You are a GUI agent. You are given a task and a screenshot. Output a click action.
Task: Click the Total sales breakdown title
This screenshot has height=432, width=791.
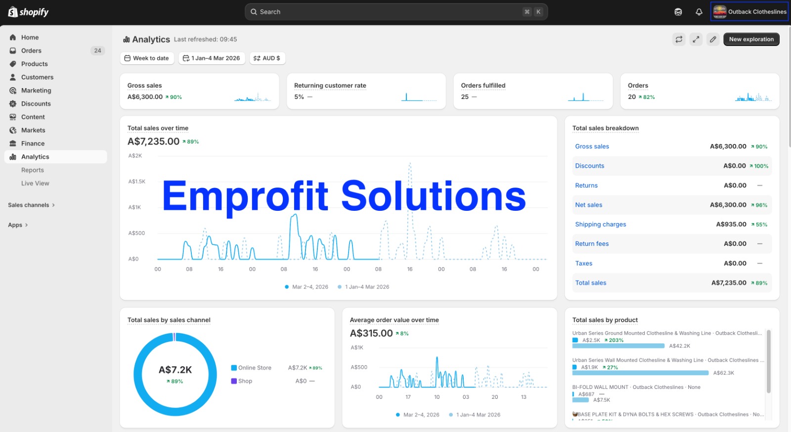coord(606,128)
